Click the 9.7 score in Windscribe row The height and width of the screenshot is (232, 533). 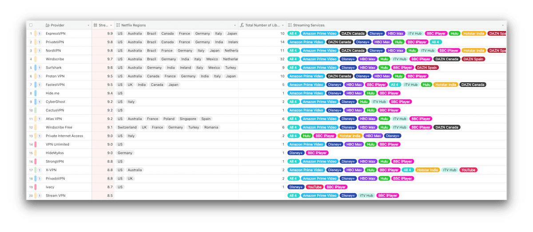coord(110,59)
